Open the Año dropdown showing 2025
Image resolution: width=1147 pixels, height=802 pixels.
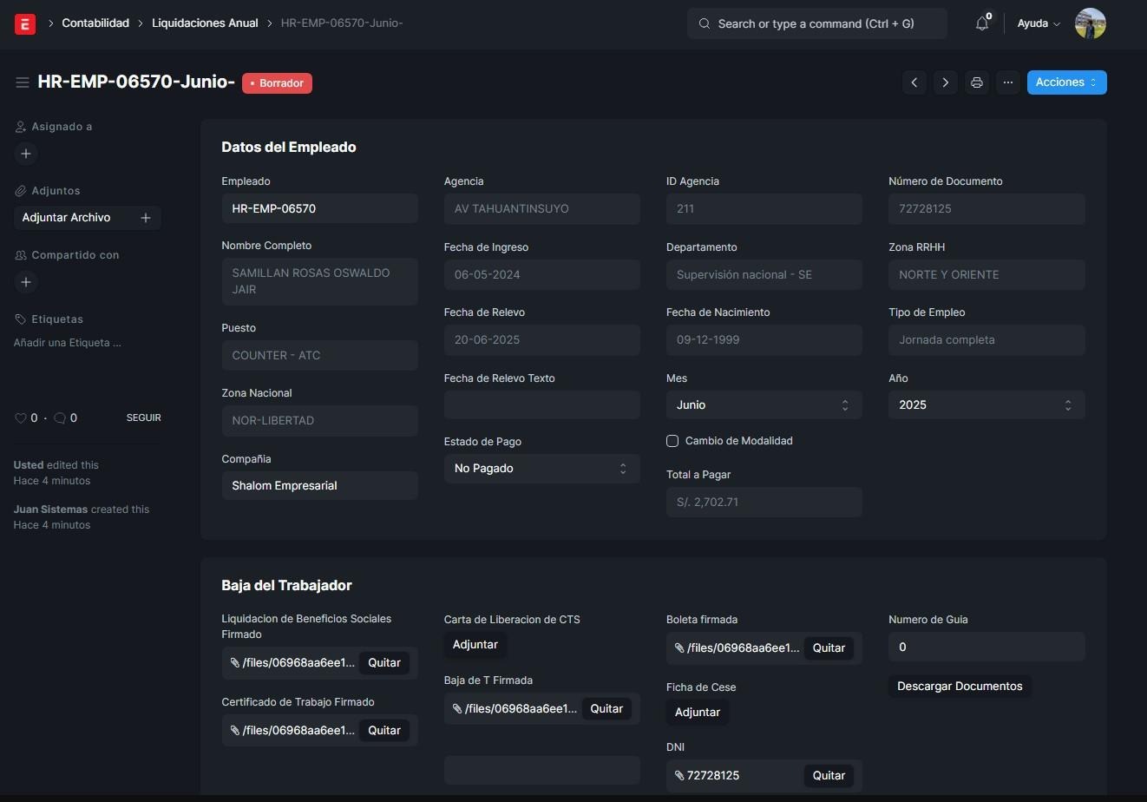tap(986, 405)
